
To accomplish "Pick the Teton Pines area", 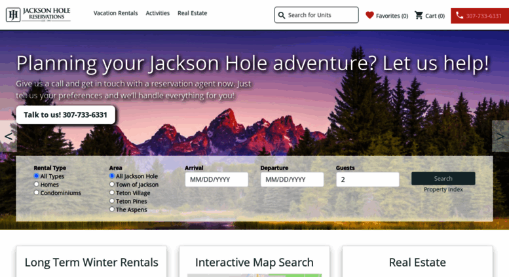I will [x=112, y=201].
